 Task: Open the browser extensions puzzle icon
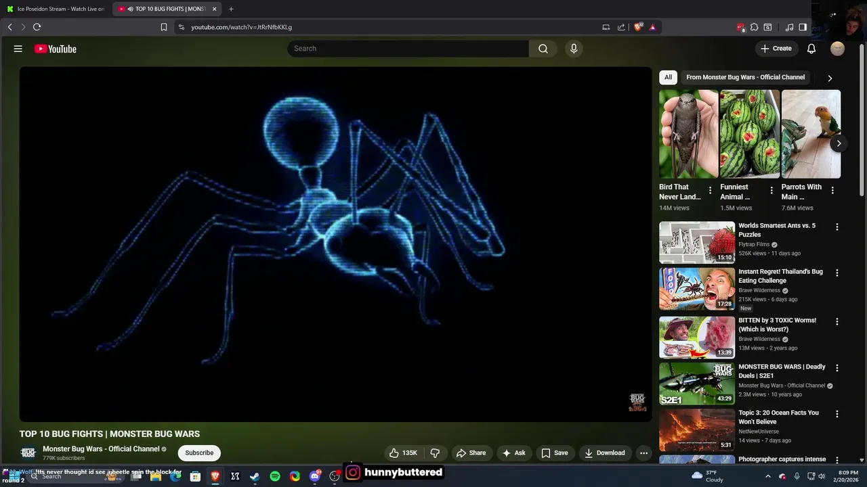pos(754,27)
